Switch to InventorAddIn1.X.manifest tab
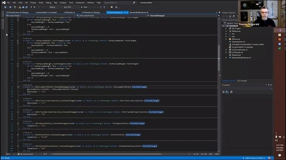This screenshot has height=160, width=286. coord(46,12)
